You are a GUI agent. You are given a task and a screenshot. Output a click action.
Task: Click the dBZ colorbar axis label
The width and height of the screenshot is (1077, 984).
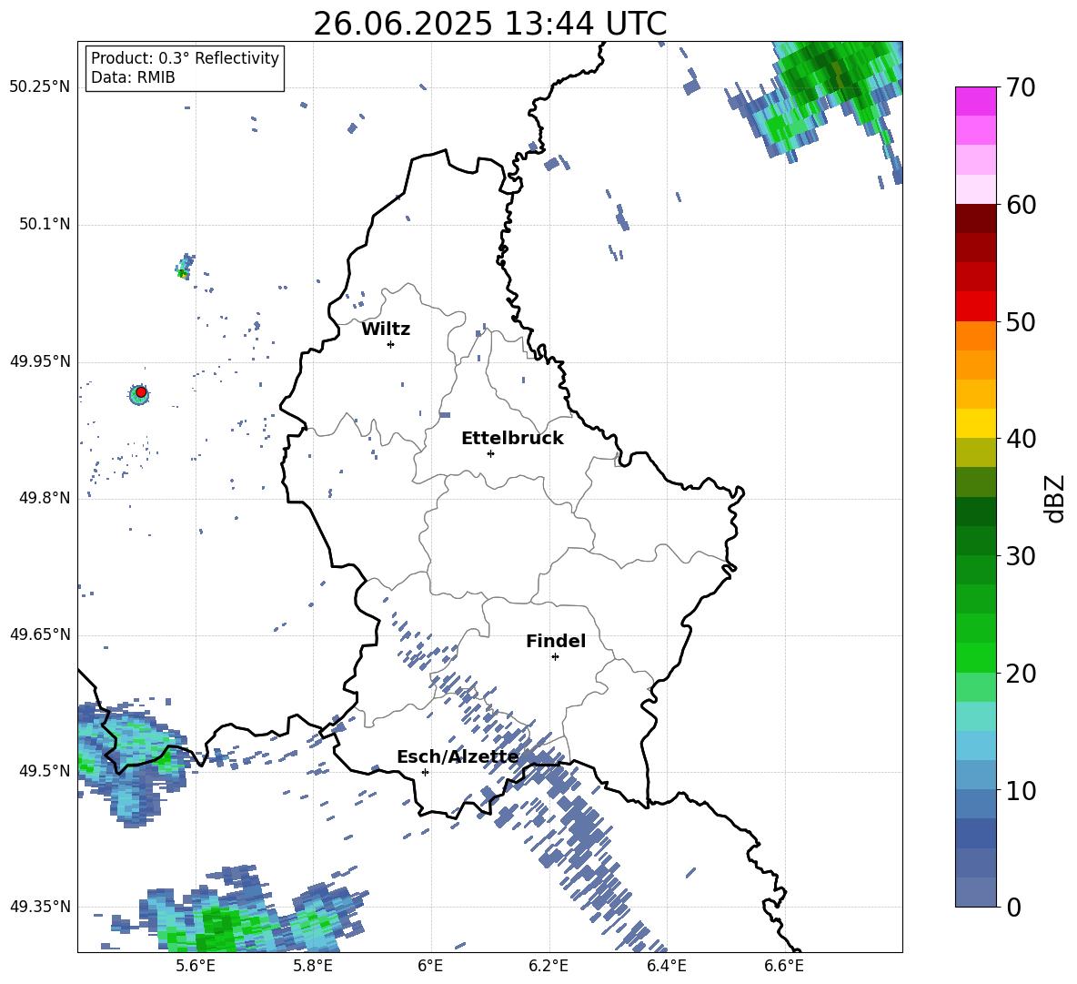(1055, 498)
